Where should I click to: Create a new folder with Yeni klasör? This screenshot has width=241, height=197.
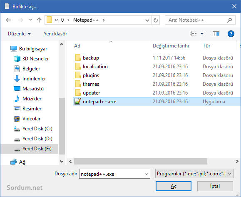pyautogui.click(x=55, y=34)
